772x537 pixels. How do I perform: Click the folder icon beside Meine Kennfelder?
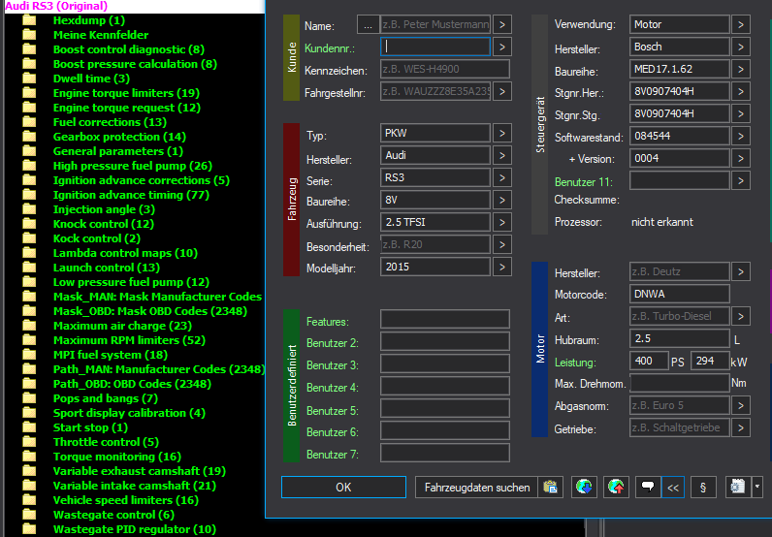point(29,35)
